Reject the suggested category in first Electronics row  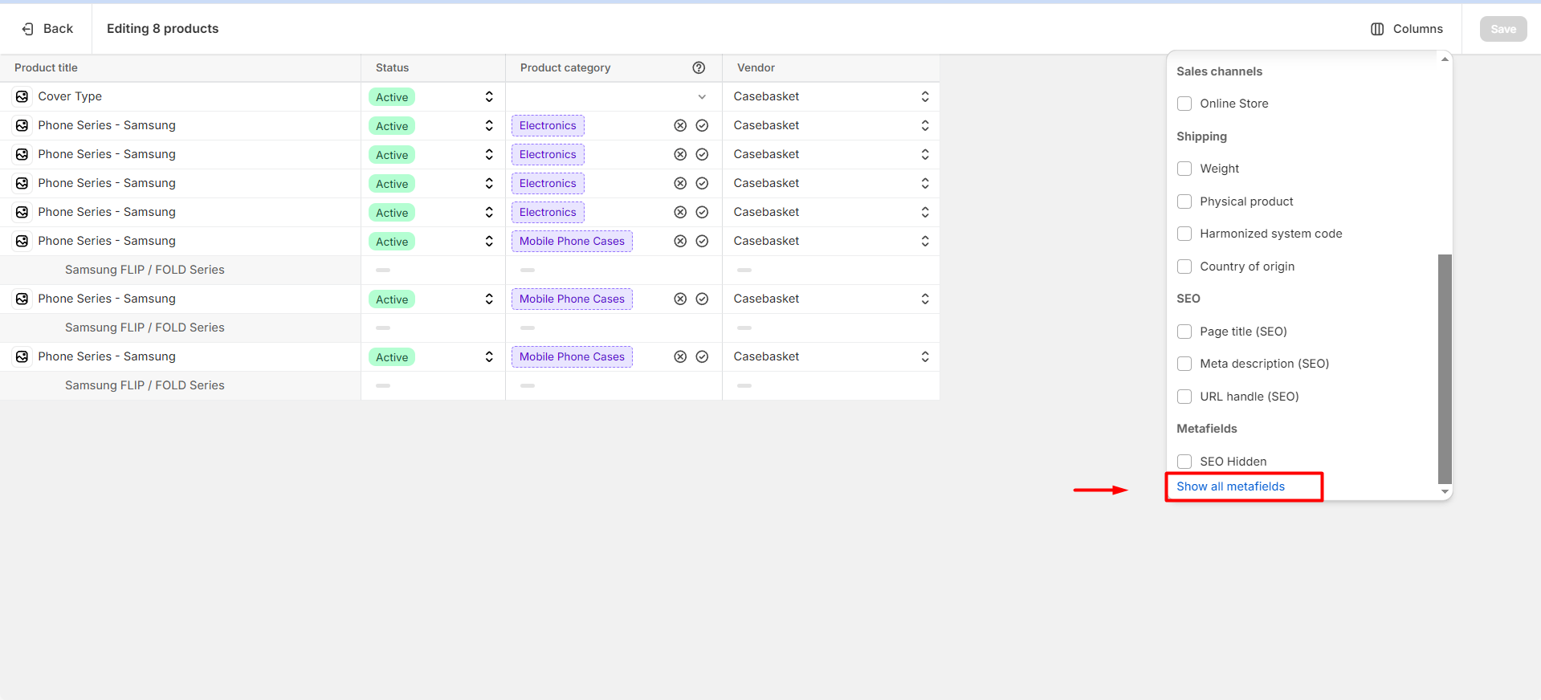point(680,125)
